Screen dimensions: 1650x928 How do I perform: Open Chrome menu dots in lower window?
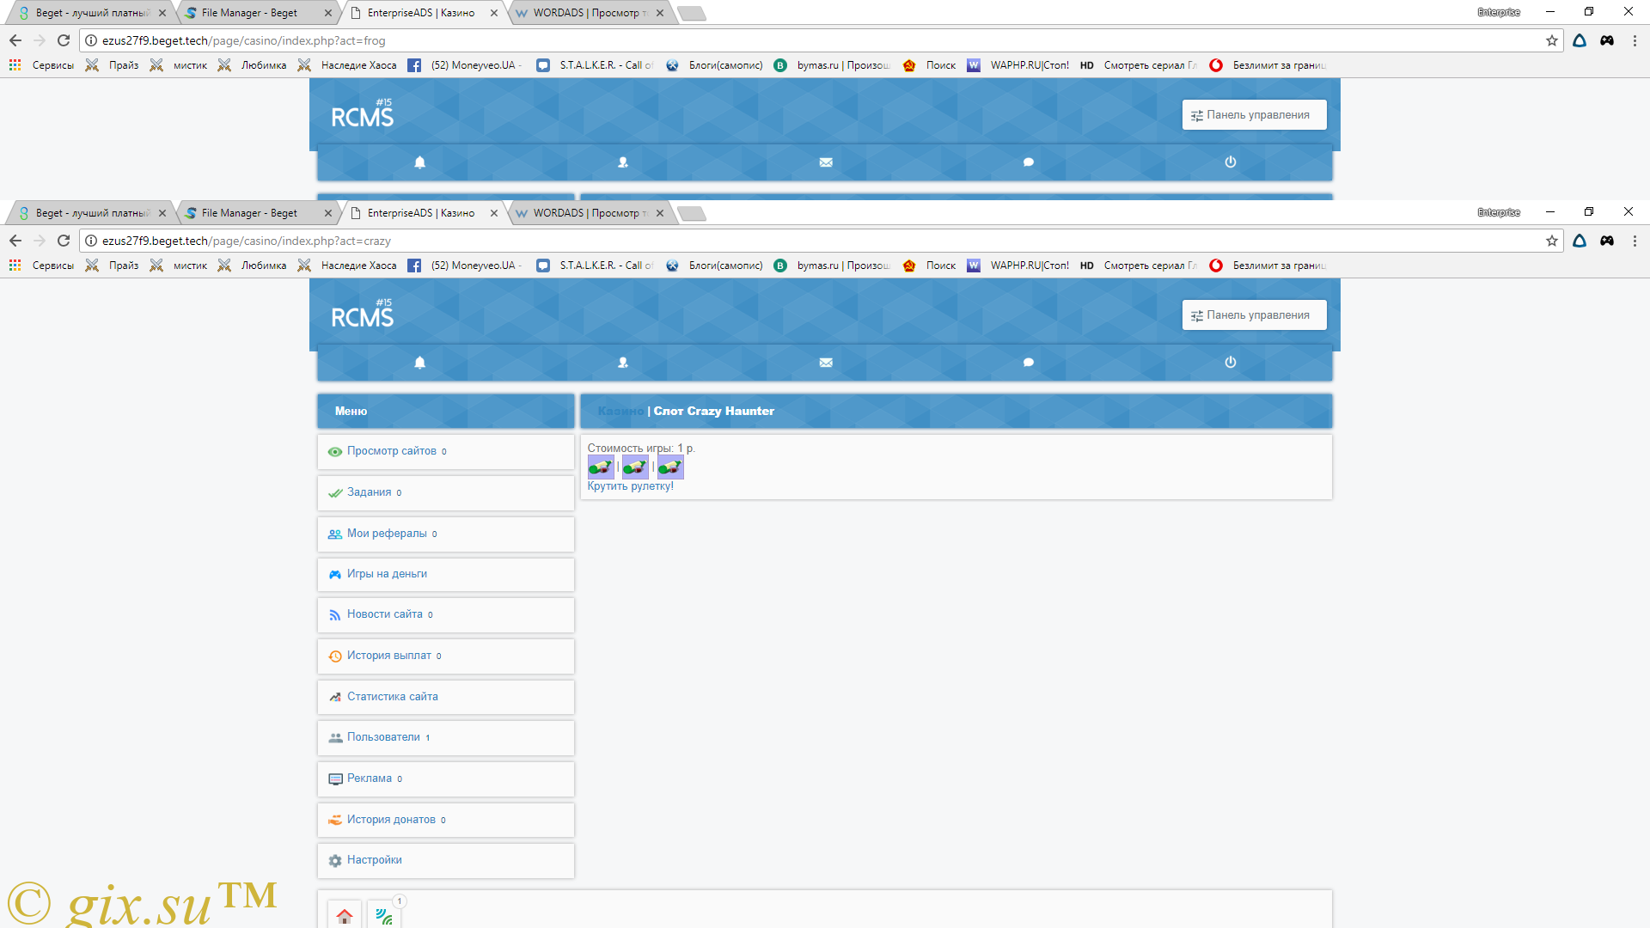1635,241
